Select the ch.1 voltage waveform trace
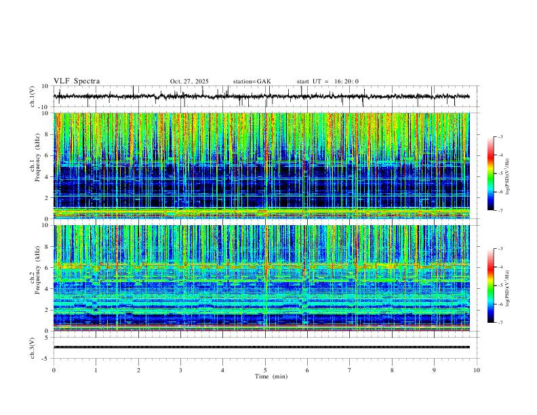Image resolution: width=537 pixels, height=415 pixels. point(262,96)
